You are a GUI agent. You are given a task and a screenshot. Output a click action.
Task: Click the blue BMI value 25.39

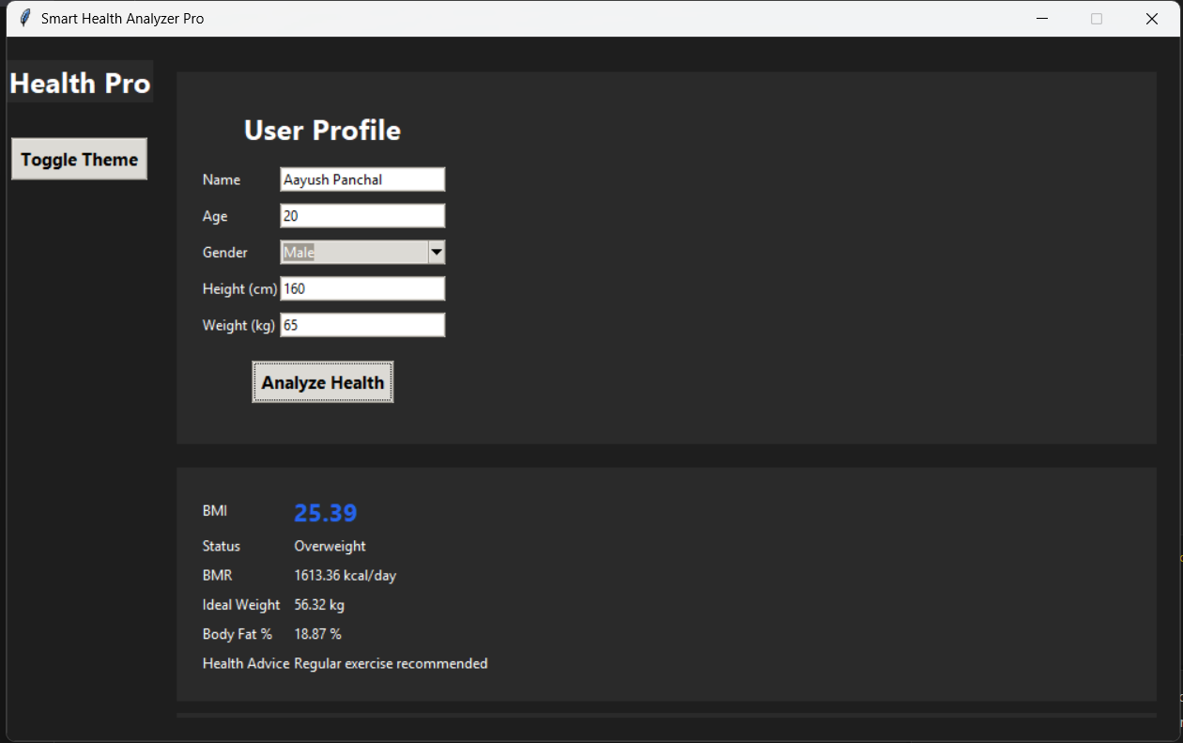pos(325,513)
